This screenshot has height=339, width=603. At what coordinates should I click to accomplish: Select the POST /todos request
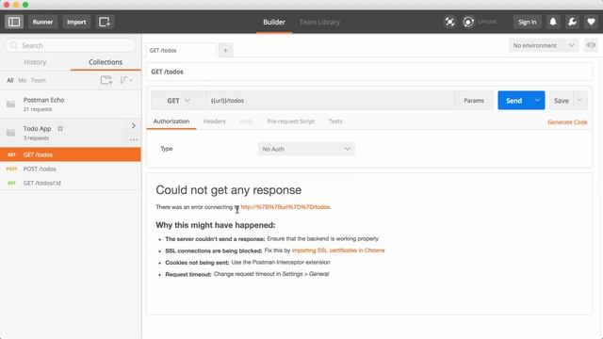[x=71, y=169]
